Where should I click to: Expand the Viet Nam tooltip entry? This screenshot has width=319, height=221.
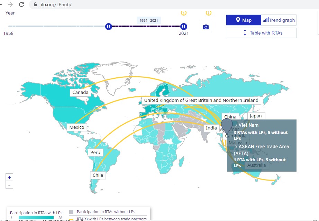coord(247,125)
